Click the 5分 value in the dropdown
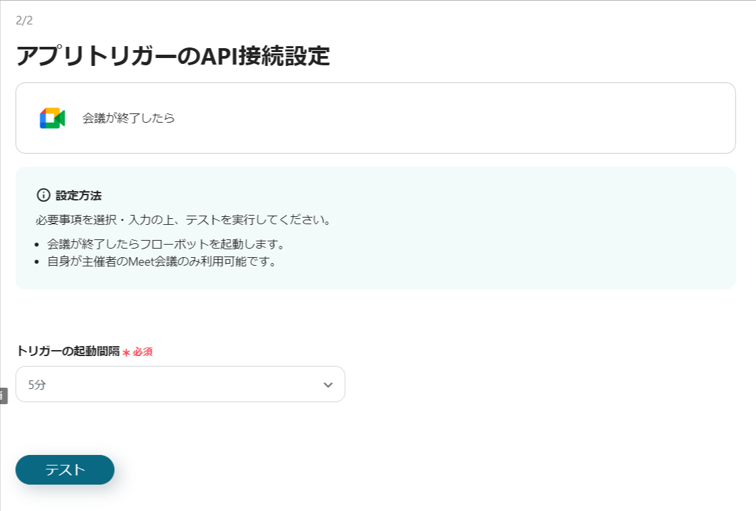The image size is (756, 511). pos(37,385)
